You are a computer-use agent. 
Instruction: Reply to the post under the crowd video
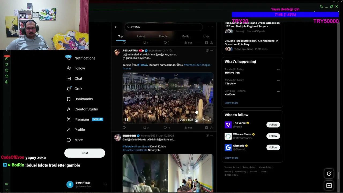pyautogui.click(x=124, y=128)
